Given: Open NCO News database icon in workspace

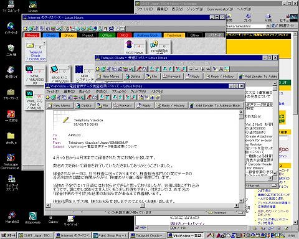Looking at the screenshot, I should 134,47.
